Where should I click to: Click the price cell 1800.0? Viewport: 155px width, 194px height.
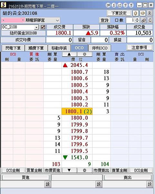click(77, 118)
